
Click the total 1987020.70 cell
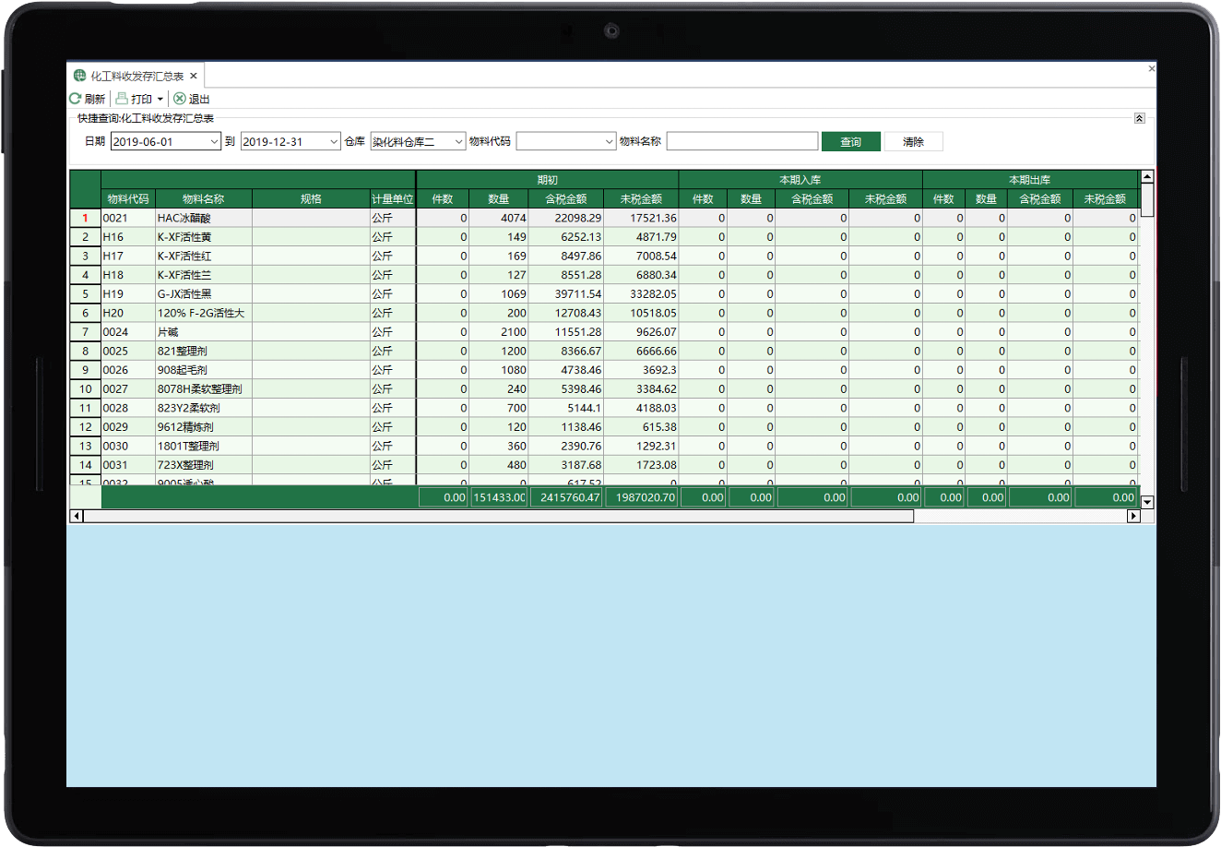point(641,497)
